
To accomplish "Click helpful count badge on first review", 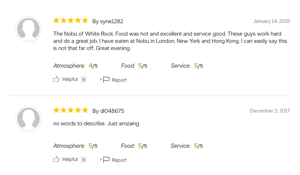I will coord(84,79).
